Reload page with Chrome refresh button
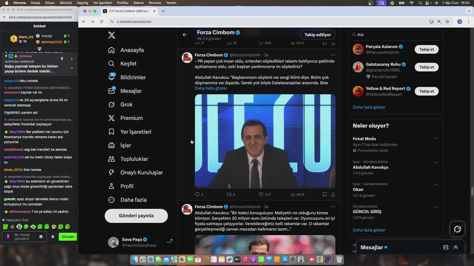The width and height of the screenshot is (474, 266). point(101,22)
